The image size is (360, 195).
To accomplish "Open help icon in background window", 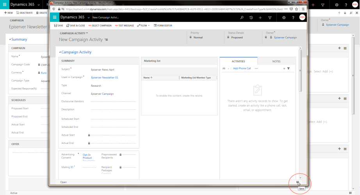I will pos(346,5).
